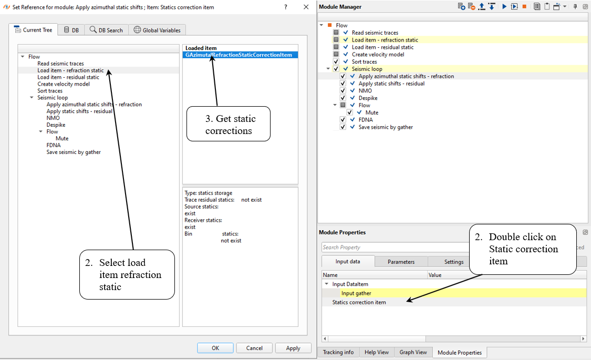Click the OK button
This screenshot has width=591, height=360.
click(x=215, y=348)
